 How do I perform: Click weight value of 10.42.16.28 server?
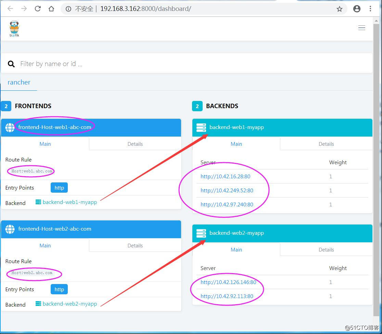click(x=331, y=176)
